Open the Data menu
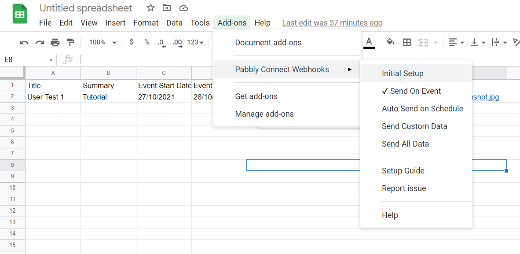Viewport: 520px width, 254px height. click(175, 23)
